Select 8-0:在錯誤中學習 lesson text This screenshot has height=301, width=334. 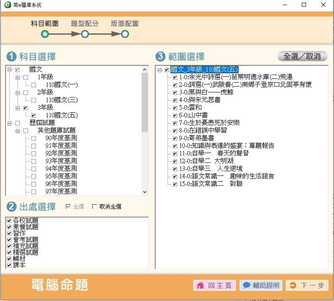203,131
